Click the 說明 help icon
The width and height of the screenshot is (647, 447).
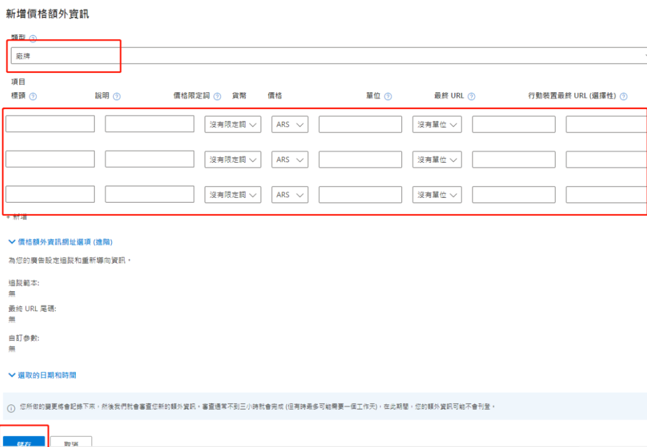pos(116,95)
